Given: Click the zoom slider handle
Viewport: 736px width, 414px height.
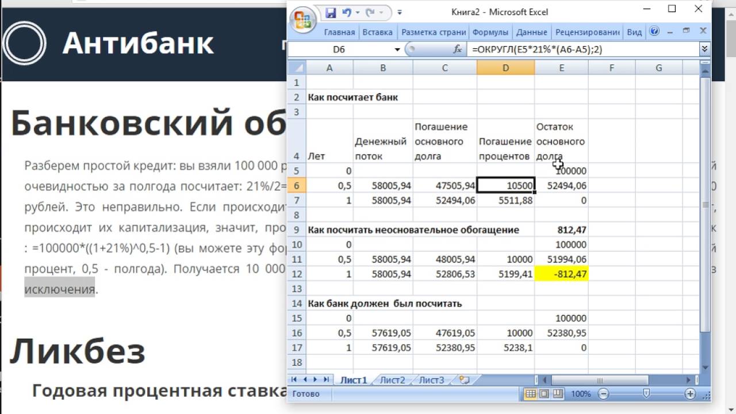Looking at the screenshot, I should 646,394.
